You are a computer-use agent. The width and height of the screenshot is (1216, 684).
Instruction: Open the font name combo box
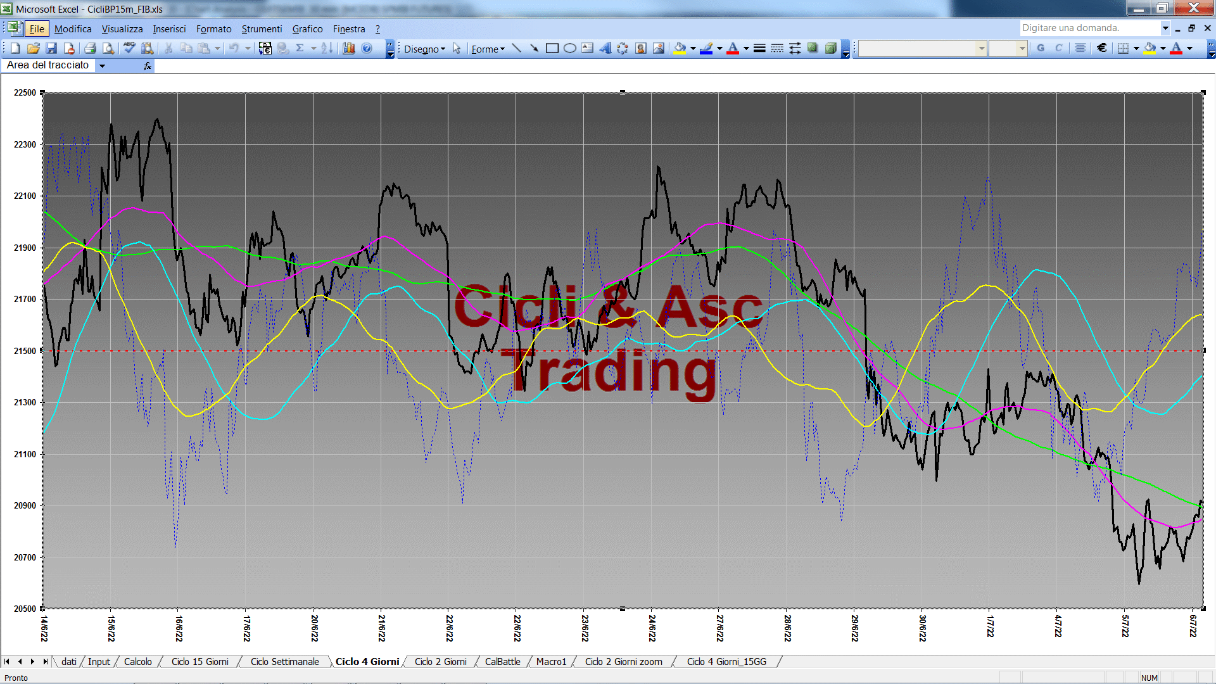coord(923,49)
